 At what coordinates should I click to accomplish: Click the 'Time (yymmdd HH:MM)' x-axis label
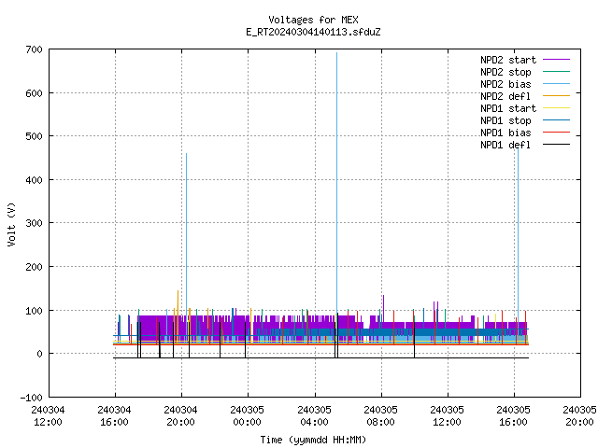pyautogui.click(x=313, y=440)
